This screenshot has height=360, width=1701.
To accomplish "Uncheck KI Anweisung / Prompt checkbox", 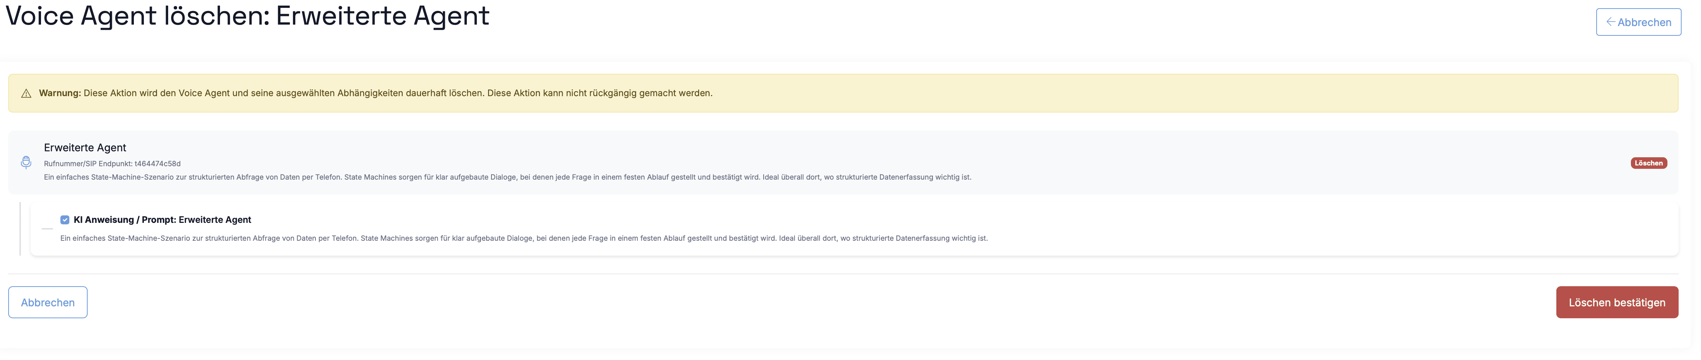I will (65, 220).
